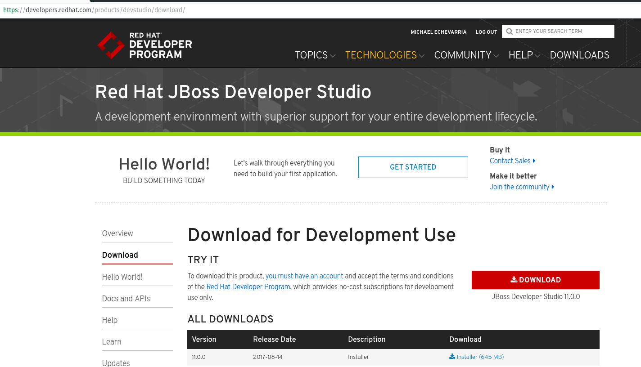Focus the 'Enter your search term' field
The height and width of the screenshot is (367, 641).
(558, 31)
